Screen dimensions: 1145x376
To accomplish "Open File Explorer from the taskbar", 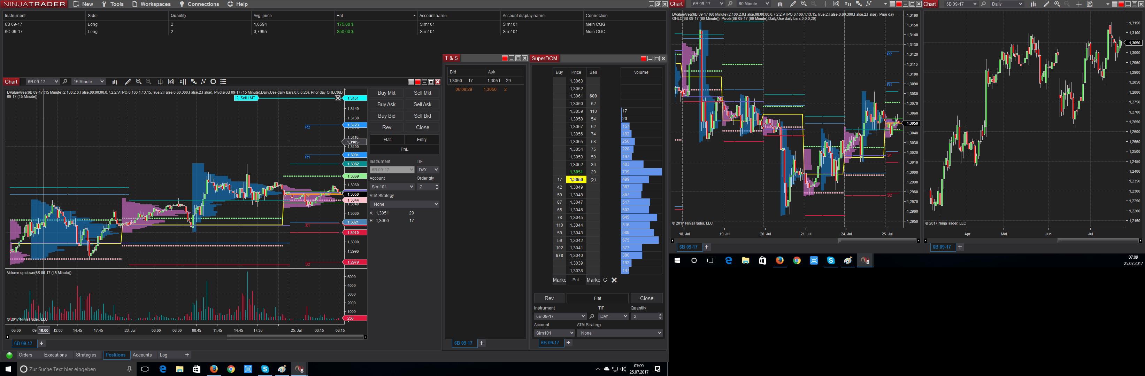I will click(179, 369).
